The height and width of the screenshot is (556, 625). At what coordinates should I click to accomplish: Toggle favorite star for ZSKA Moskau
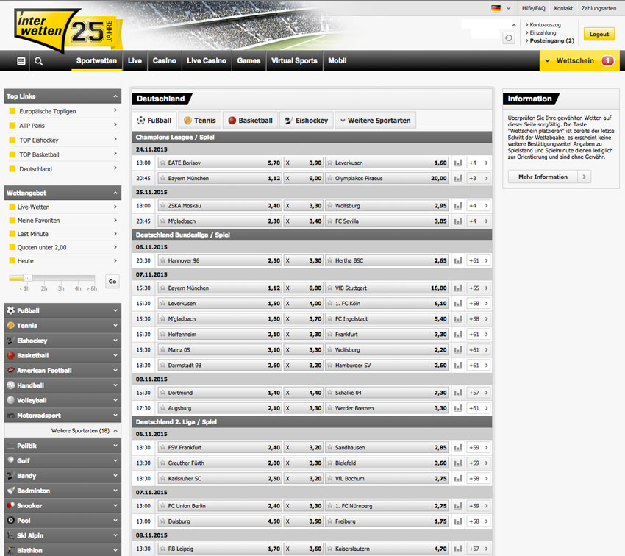pyautogui.click(x=162, y=206)
